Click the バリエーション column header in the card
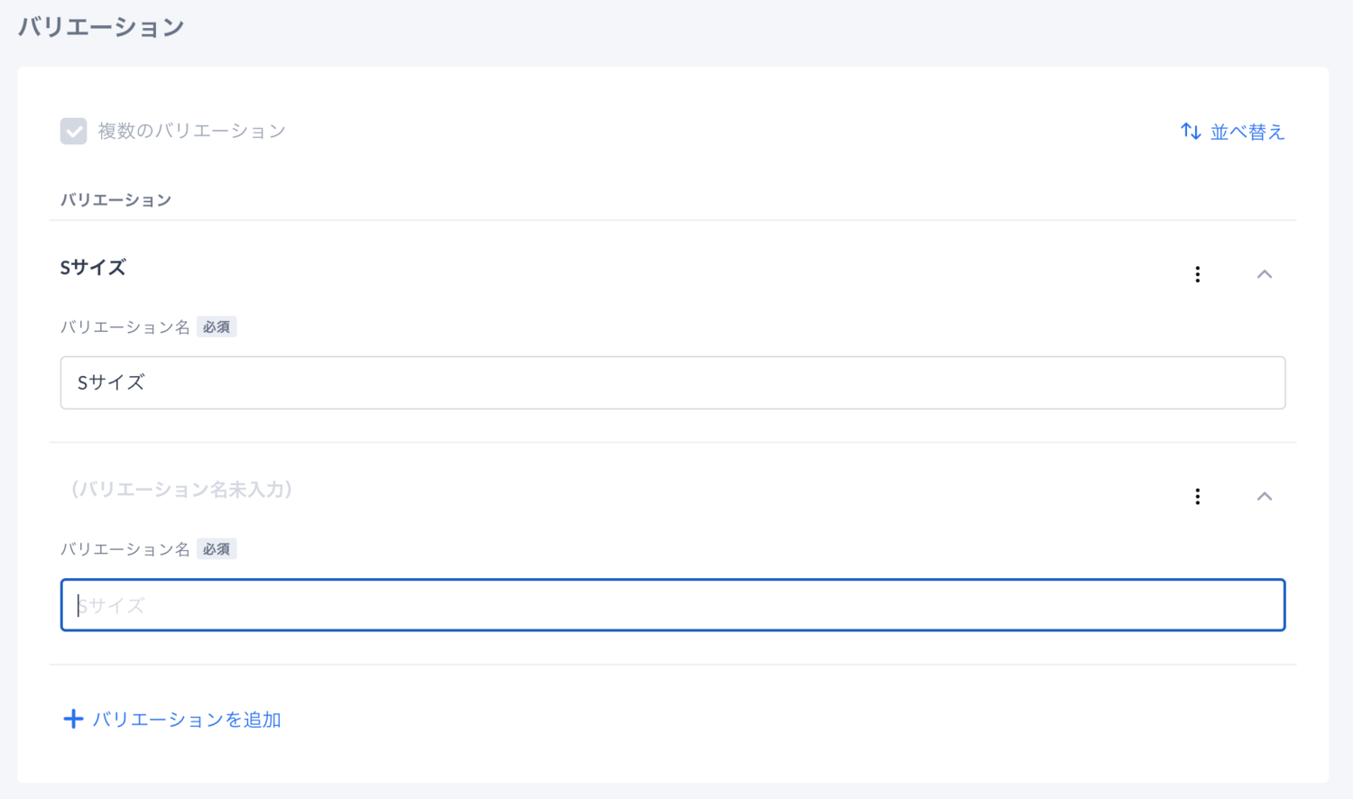This screenshot has width=1353, height=799. 115,200
